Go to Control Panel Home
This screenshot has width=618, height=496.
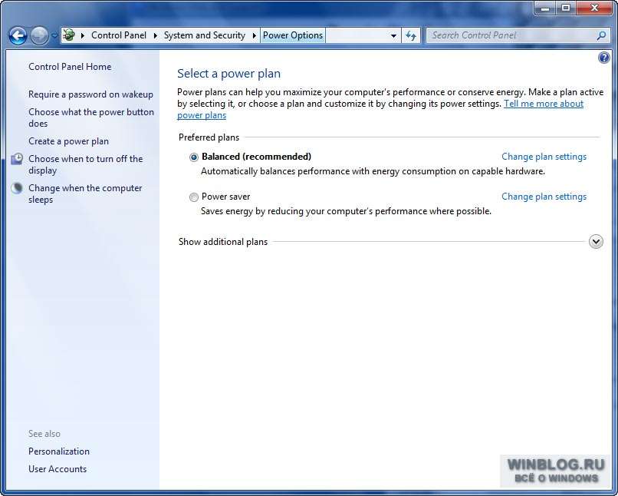[70, 67]
